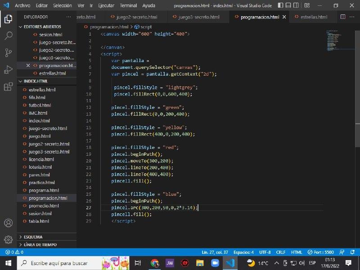Click Espacios: 4 indentation setting
This screenshot has height=270, width=360.
click(243, 252)
